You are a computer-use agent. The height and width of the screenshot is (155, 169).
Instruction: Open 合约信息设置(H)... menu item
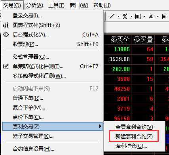(x=52, y=149)
